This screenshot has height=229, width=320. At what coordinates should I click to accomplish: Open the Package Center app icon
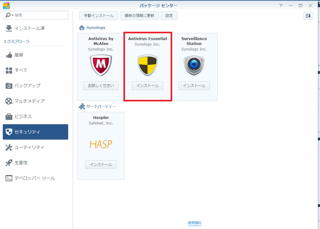click(7, 6)
